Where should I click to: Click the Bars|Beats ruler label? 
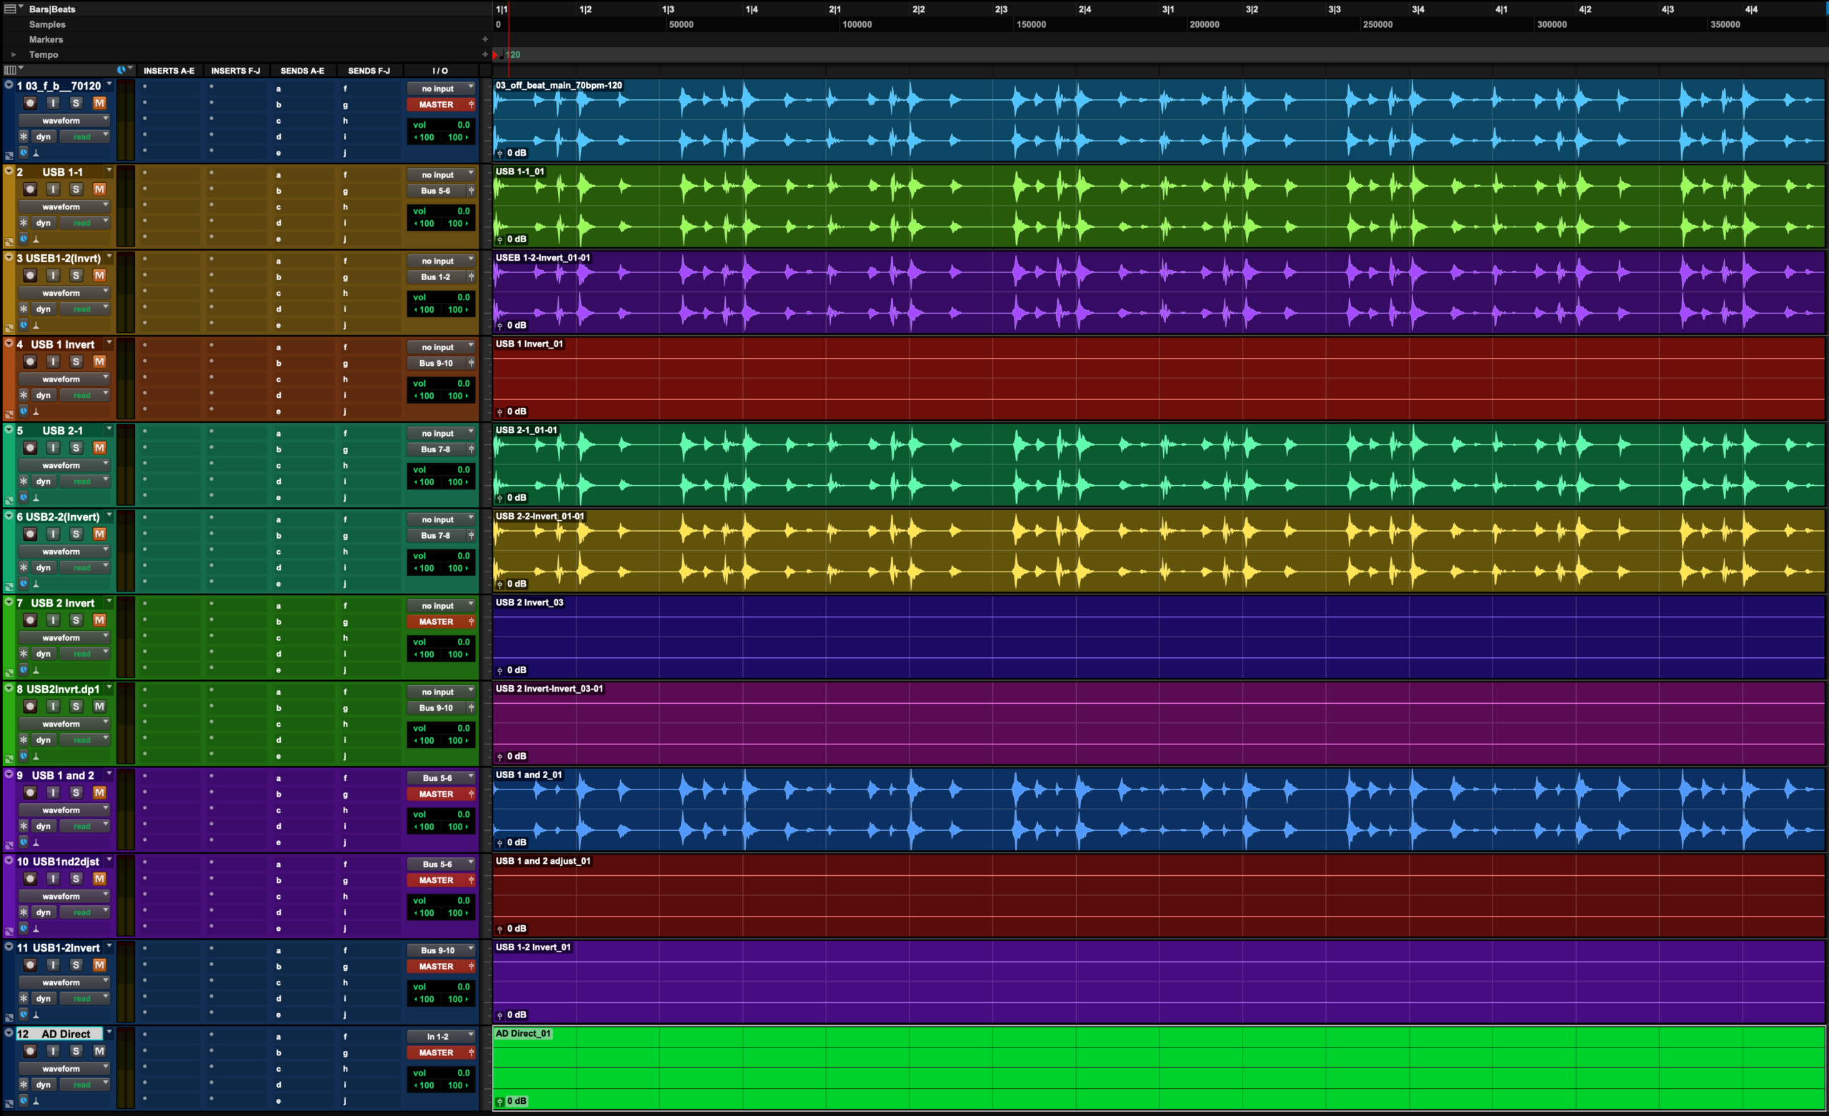click(52, 9)
